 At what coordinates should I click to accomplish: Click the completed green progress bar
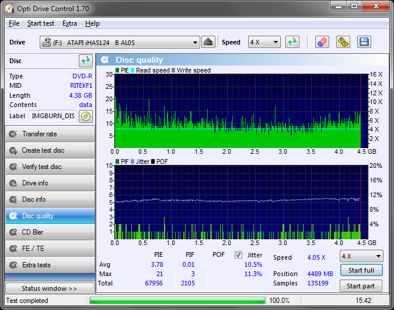177,301
